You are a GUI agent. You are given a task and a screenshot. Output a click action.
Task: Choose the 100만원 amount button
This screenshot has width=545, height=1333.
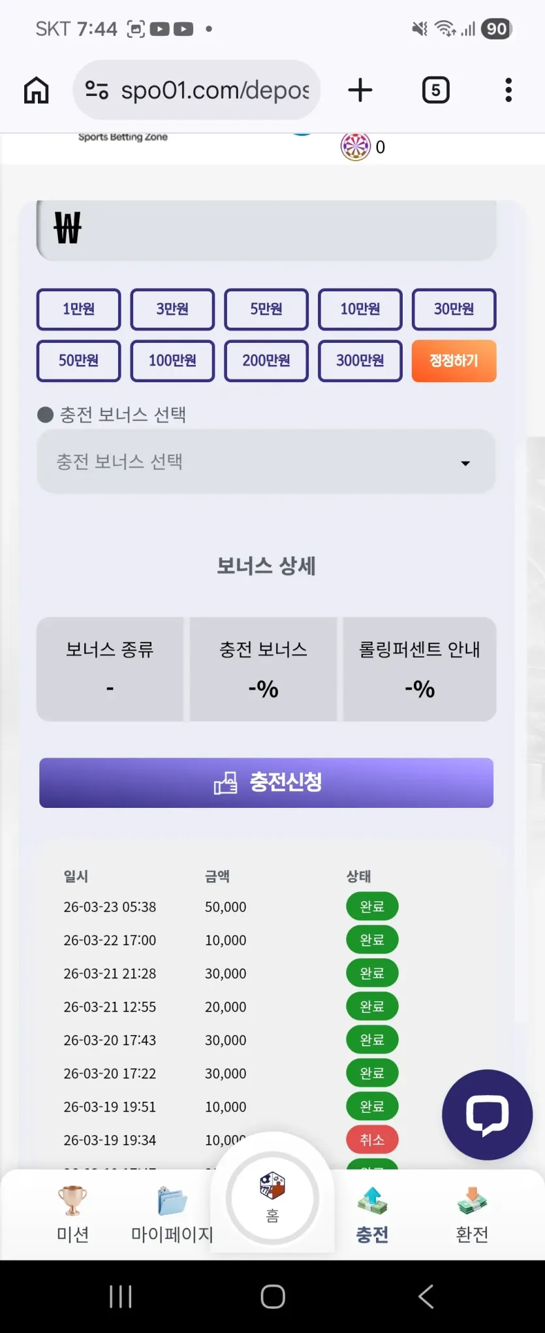(x=172, y=361)
